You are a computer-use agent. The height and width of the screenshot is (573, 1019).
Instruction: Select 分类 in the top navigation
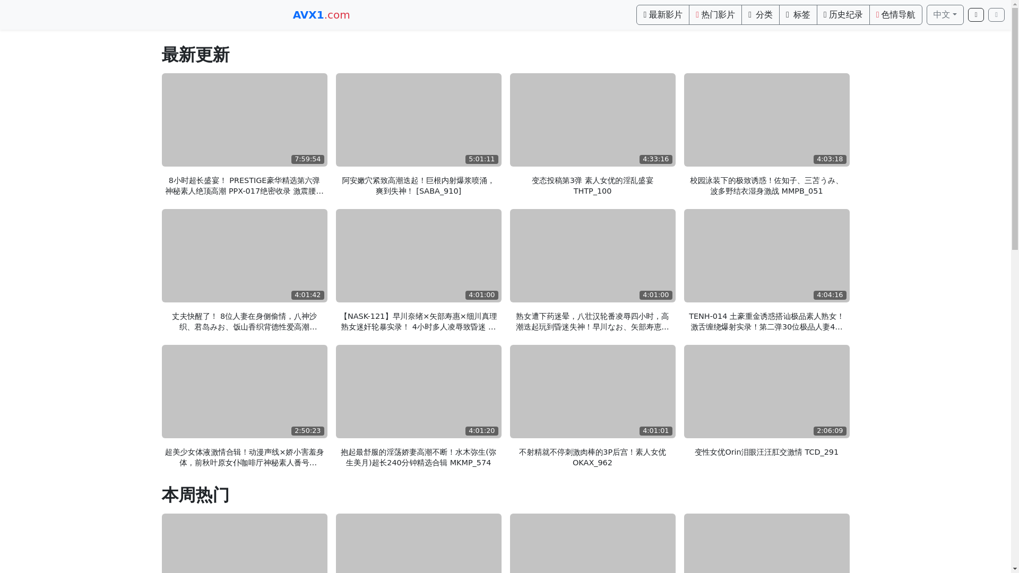[x=760, y=15]
